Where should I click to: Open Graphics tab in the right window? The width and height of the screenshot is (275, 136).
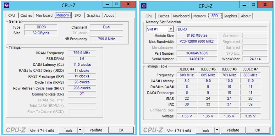[230, 16]
